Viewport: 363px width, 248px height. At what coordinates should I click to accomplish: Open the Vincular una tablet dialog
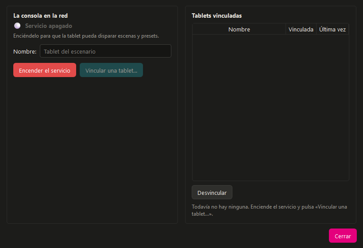click(x=112, y=70)
